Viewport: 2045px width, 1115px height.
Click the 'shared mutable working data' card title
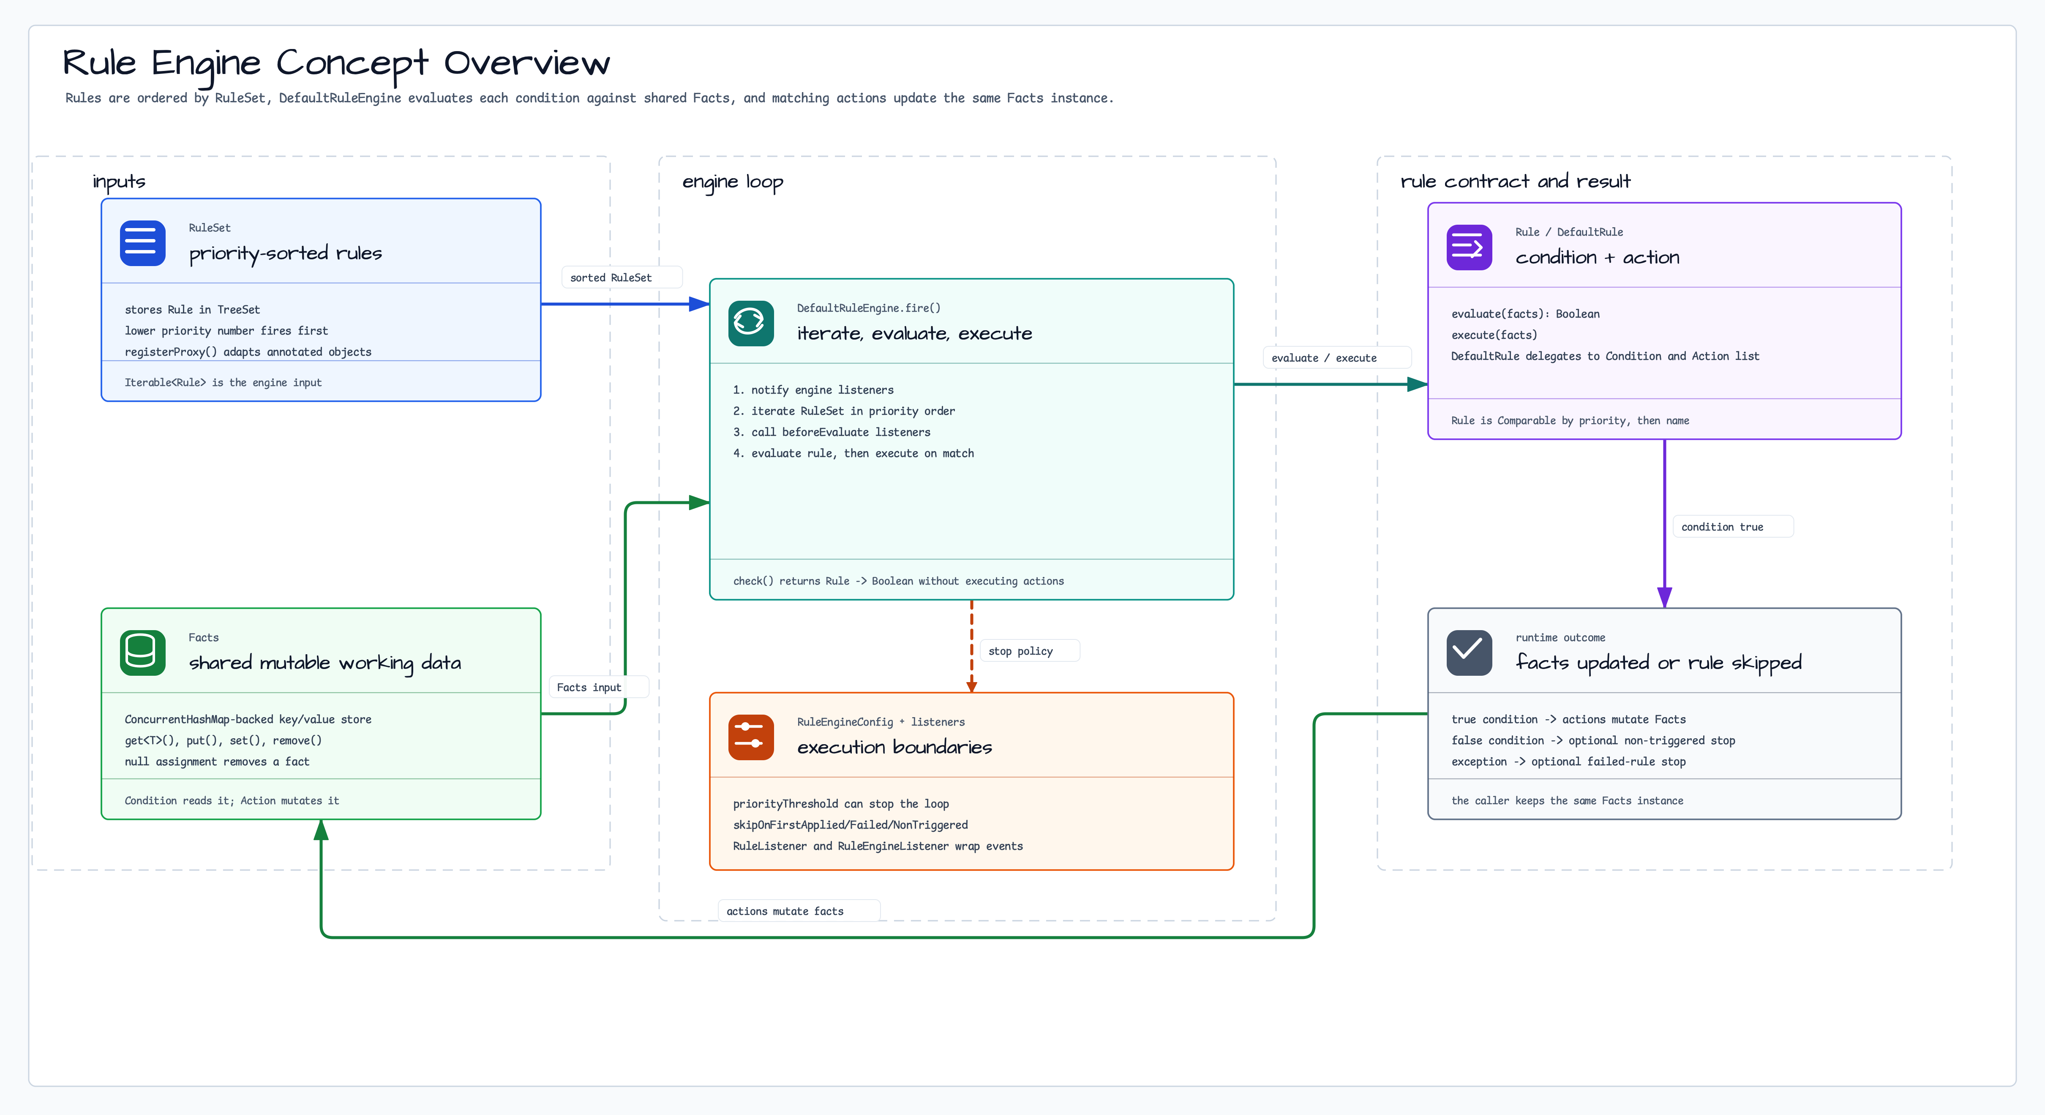pyautogui.click(x=324, y=664)
